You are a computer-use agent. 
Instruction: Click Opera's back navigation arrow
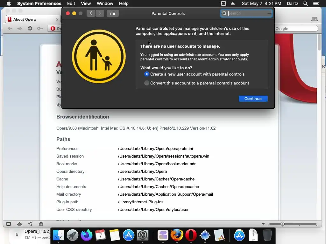pyautogui.click(x=10, y=28)
